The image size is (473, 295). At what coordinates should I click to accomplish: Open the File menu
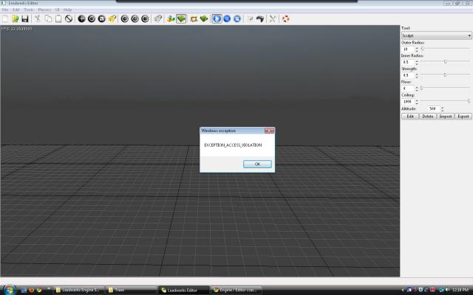click(x=5, y=10)
